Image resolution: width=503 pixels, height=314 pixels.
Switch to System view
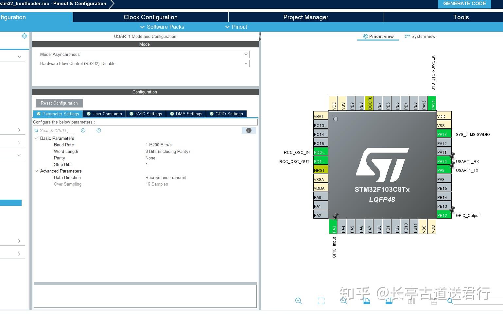coord(420,36)
